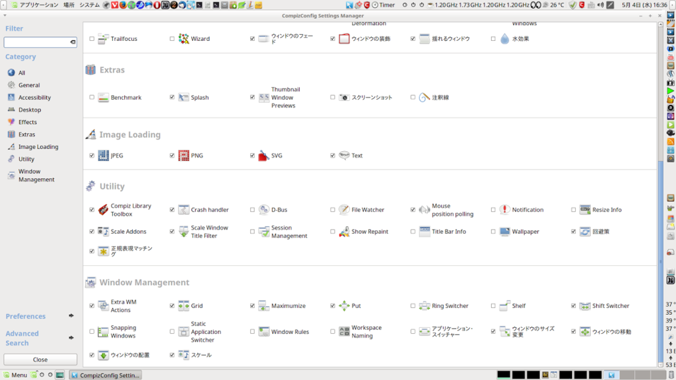
Task: Open the Trailfocus plugin icon
Action: point(103,39)
